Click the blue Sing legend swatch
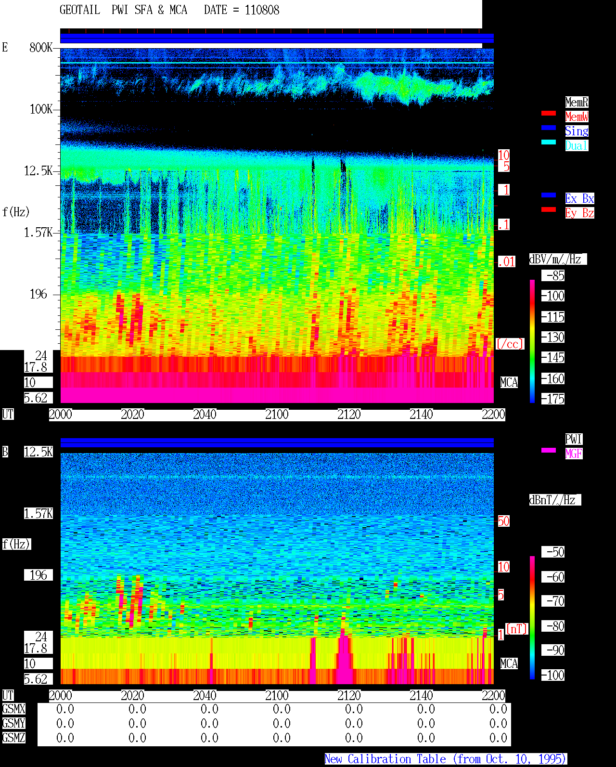The width and height of the screenshot is (616, 767). tap(549, 128)
